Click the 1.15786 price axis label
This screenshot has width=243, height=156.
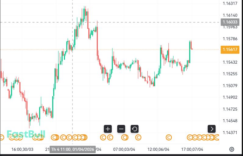pyautogui.click(x=230, y=39)
